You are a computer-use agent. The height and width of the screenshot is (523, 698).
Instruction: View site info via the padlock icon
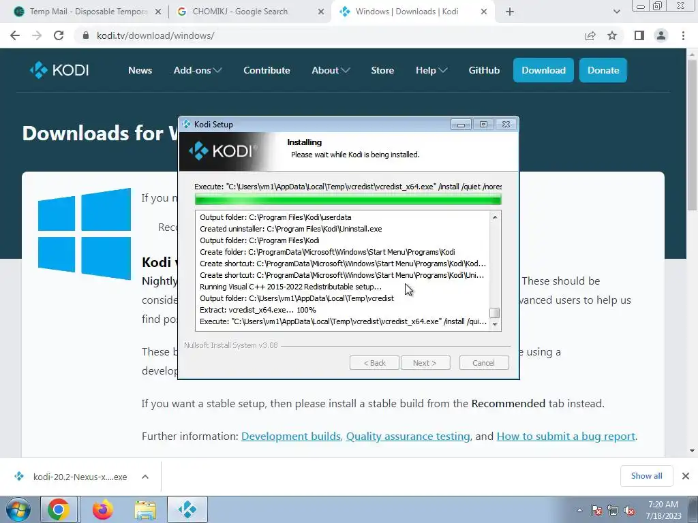pyautogui.click(x=86, y=35)
